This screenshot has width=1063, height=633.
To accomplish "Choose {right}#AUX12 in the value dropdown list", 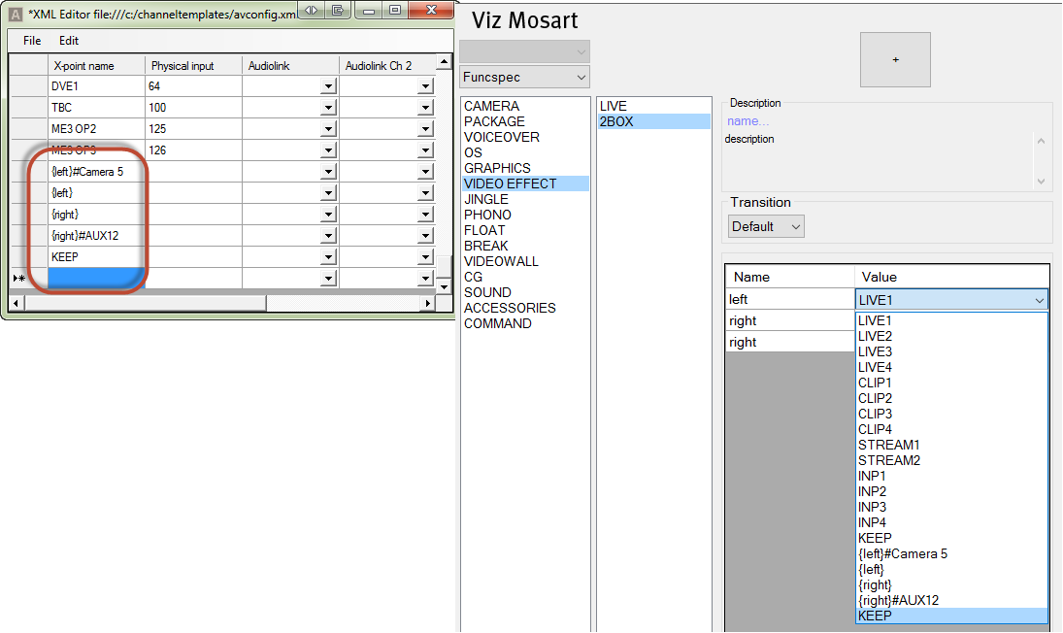I will tap(898, 600).
